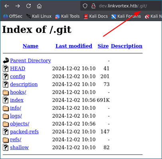The image size is (162, 159).
Task: Sort listing by Last modified column
Action: 74,46
